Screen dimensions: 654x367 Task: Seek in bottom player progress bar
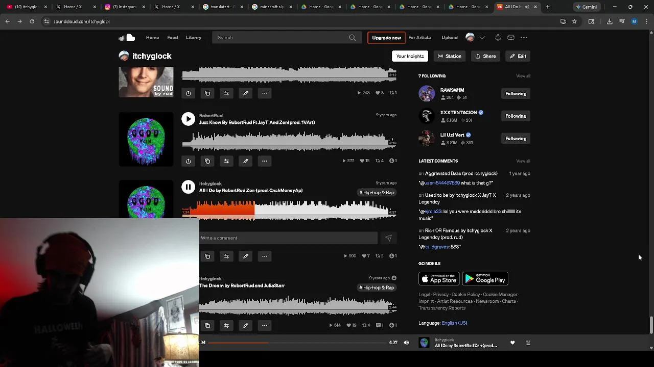(297, 343)
